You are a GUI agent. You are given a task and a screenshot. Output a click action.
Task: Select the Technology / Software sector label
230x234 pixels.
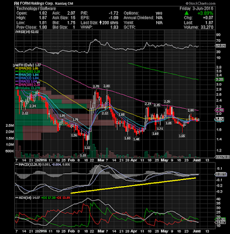tap(36, 9)
